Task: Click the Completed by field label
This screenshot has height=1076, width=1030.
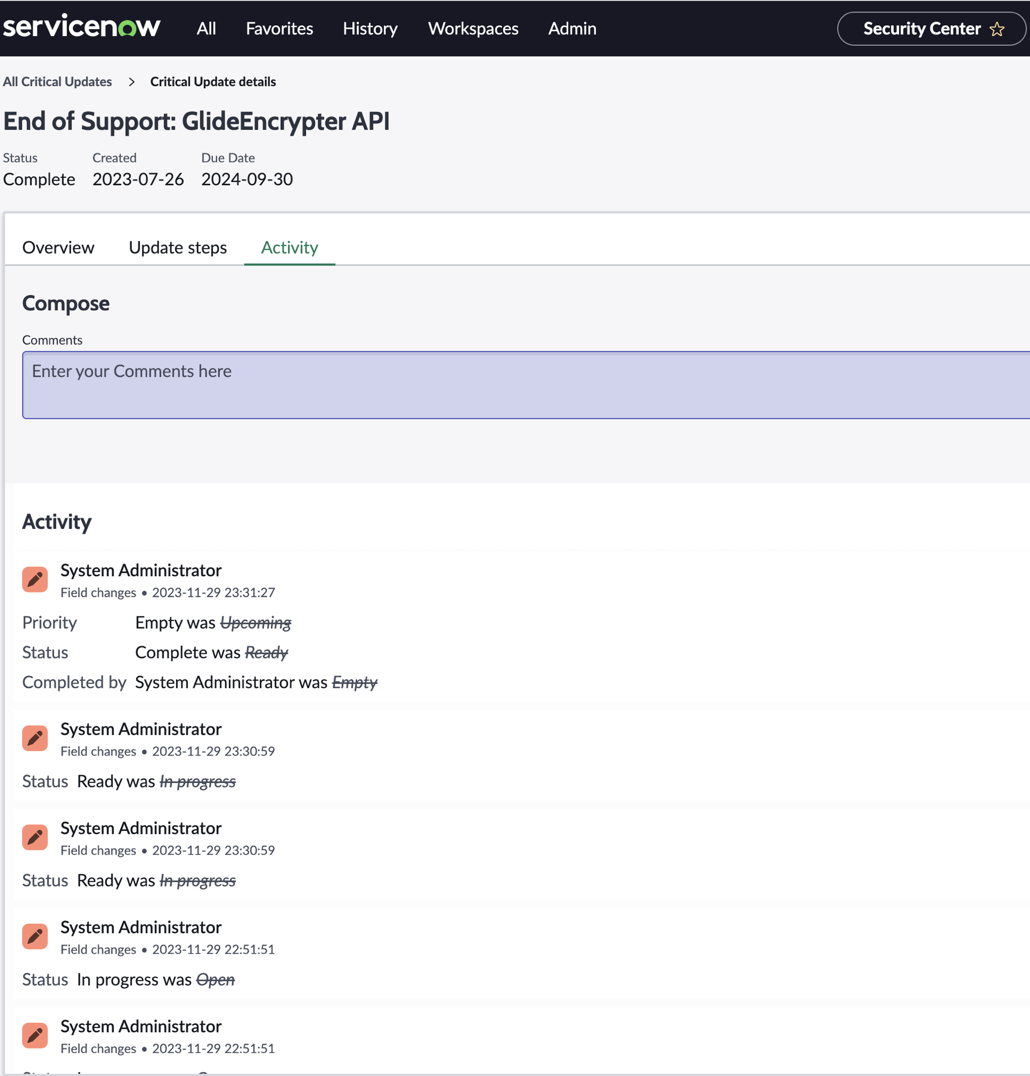Action: tap(74, 682)
